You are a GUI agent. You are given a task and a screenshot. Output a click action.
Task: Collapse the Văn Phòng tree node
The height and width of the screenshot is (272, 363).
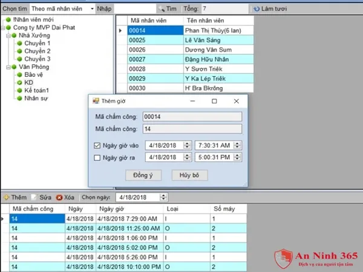tap(7, 66)
